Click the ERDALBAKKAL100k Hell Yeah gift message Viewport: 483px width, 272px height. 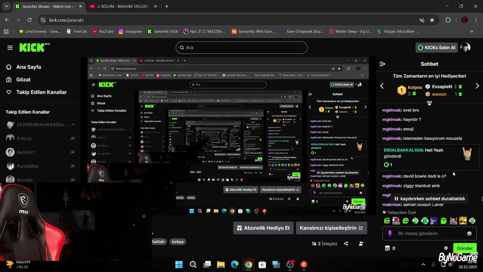coord(429,158)
